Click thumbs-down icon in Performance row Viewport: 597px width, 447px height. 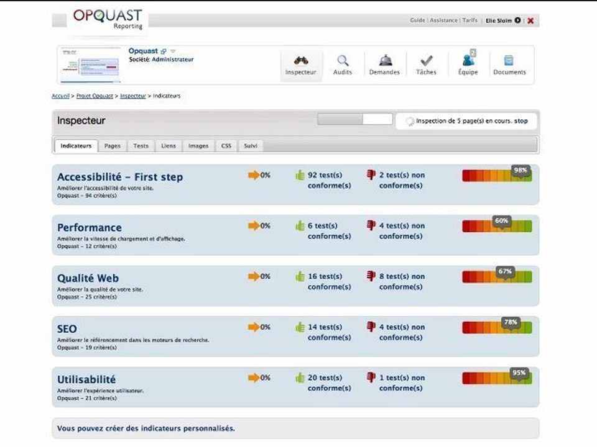371,225
